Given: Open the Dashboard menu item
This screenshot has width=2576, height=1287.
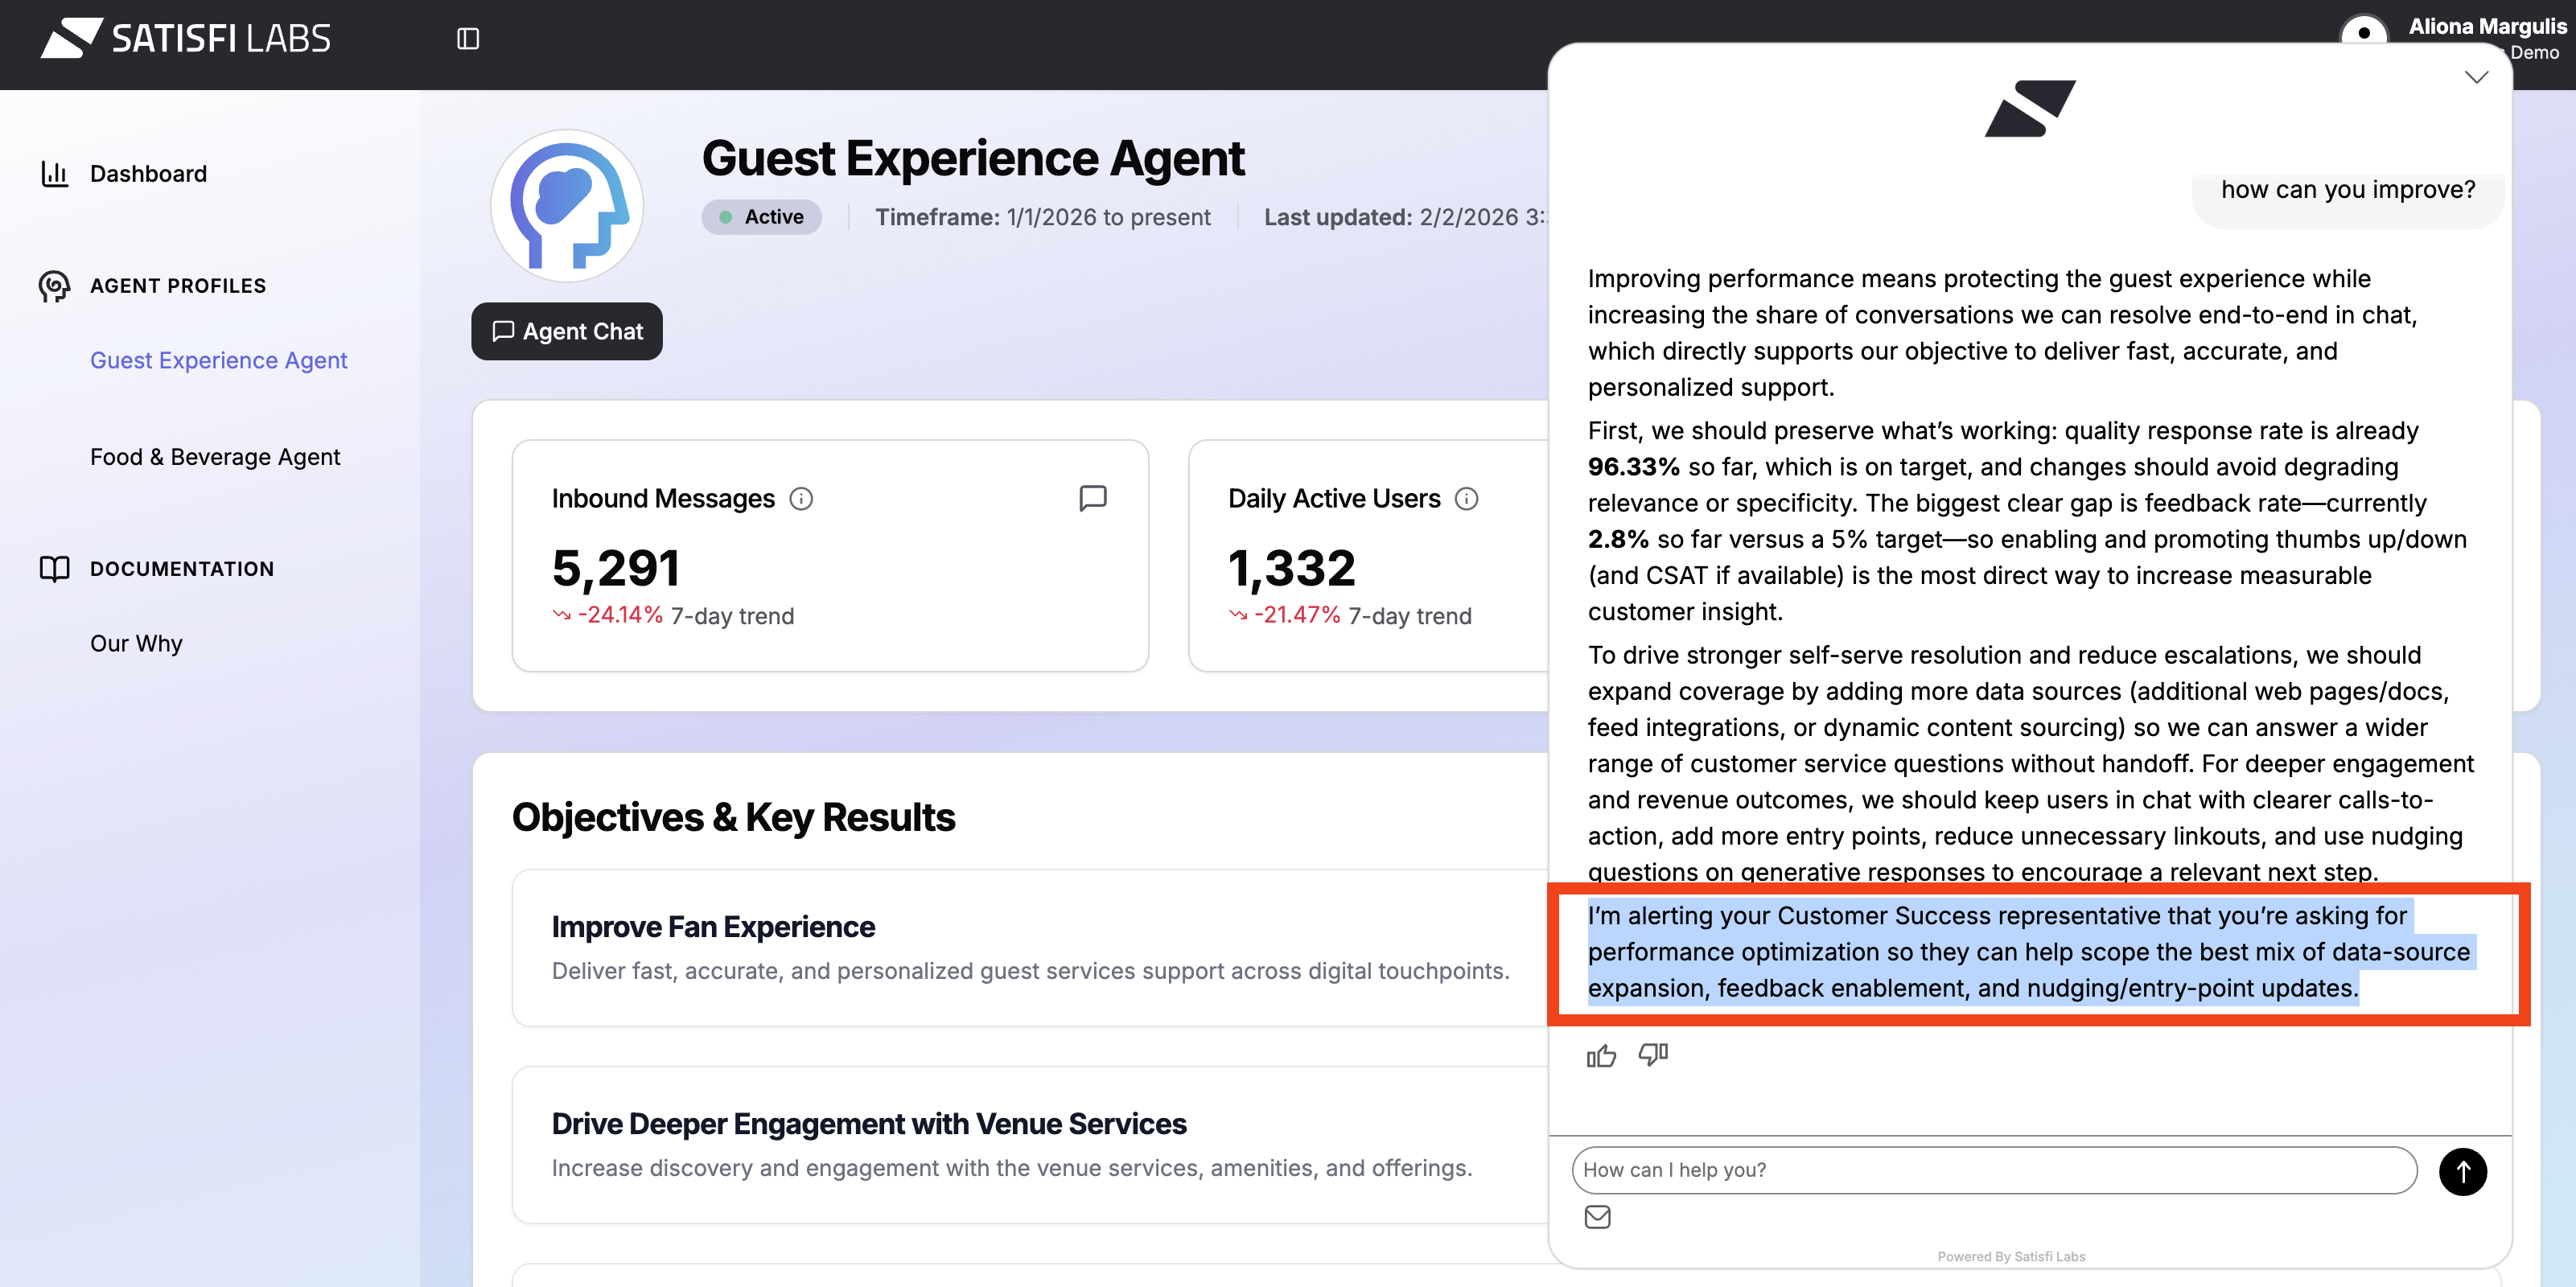Looking at the screenshot, I should 148,174.
